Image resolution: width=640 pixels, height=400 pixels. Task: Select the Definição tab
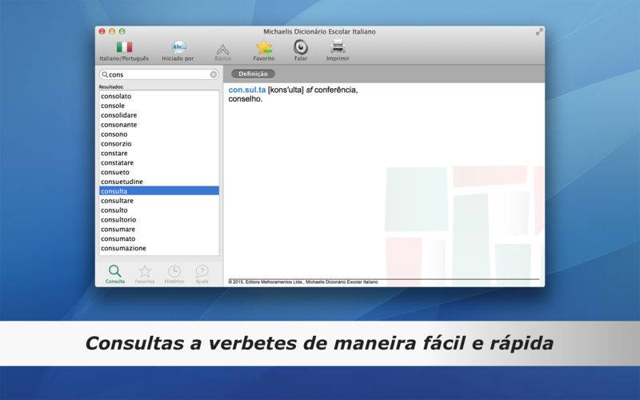(x=253, y=74)
